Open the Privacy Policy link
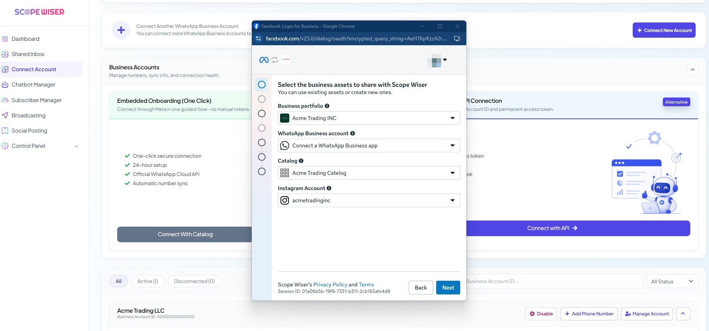This screenshot has height=331, width=709. tap(330, 285)
